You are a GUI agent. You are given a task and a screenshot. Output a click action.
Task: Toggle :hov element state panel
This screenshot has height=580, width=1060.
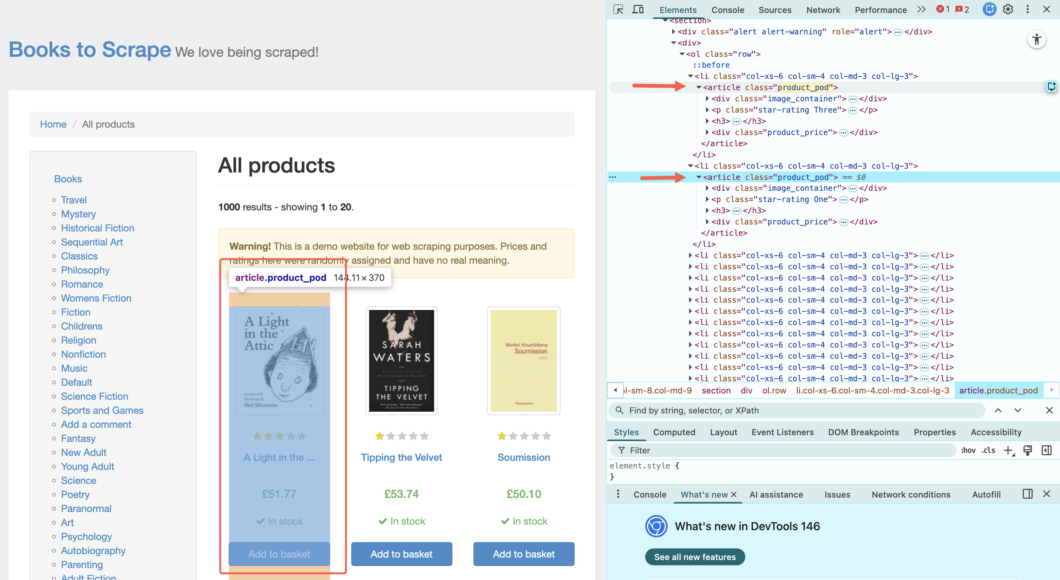point(968,451)
